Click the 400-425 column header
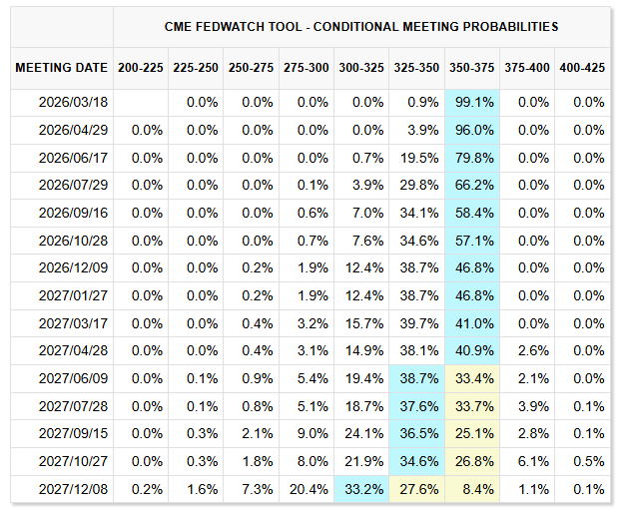 click(x=582, y=68)
